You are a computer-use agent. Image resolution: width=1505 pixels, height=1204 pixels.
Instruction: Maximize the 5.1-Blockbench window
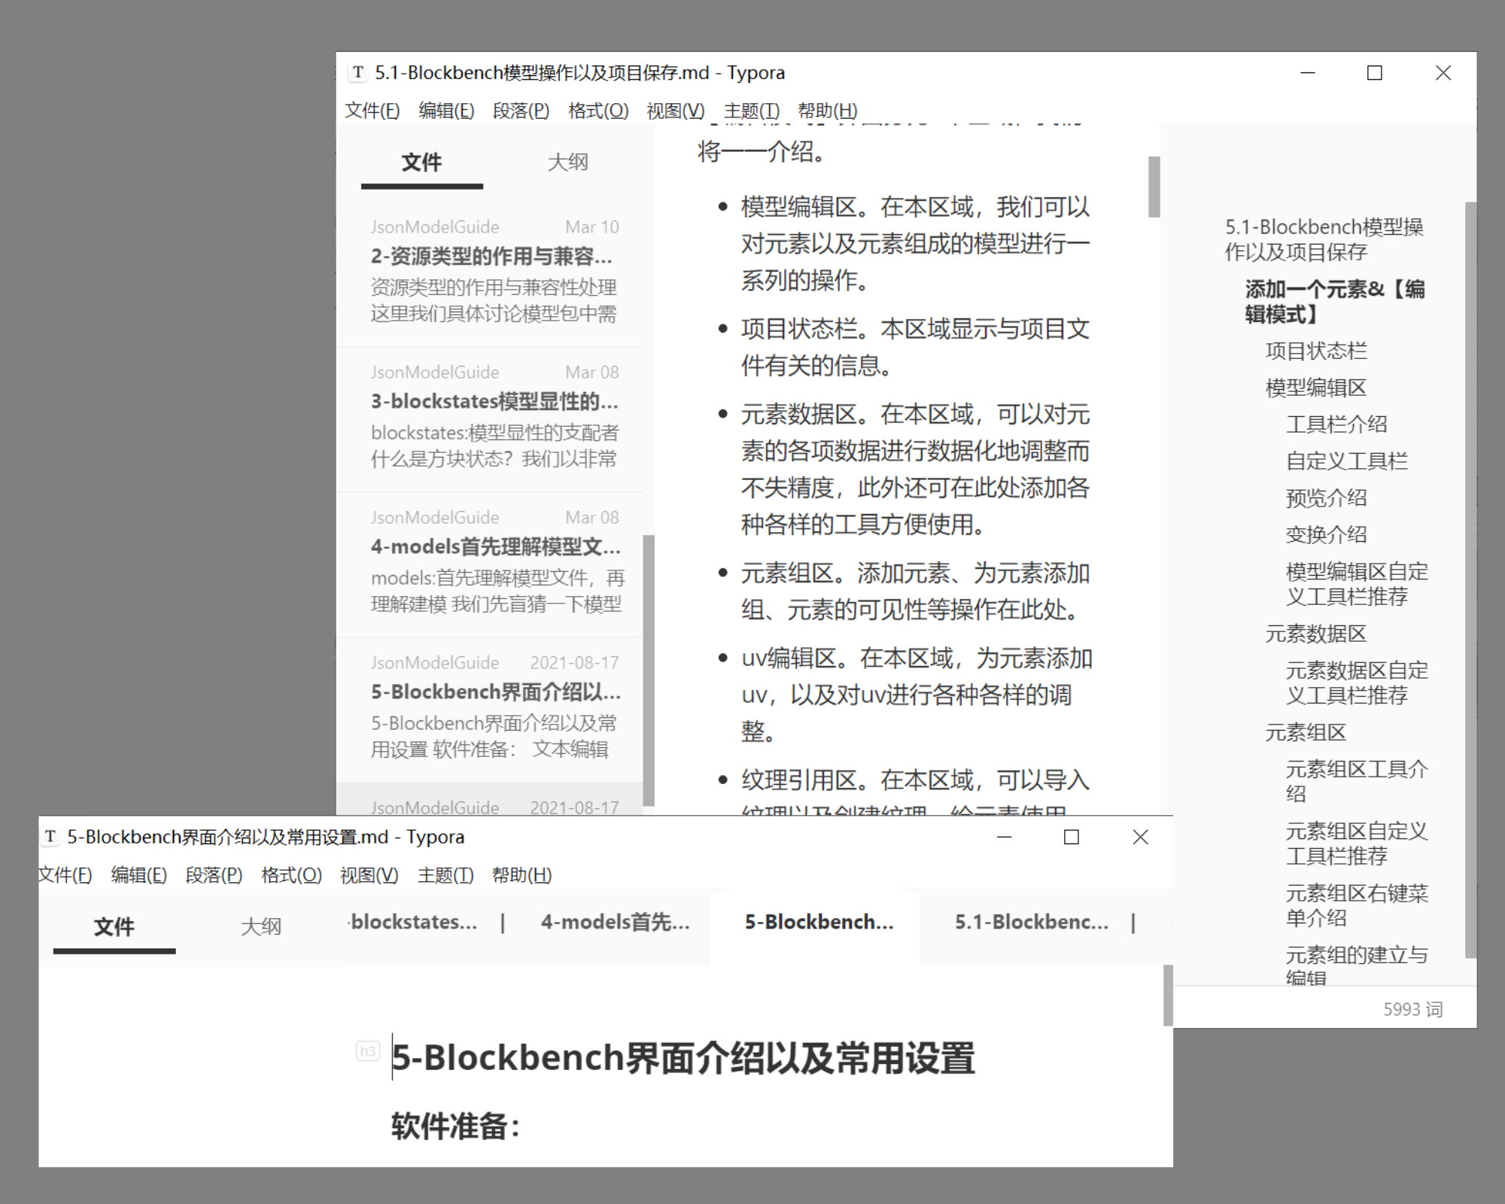tap(1374, 73)
